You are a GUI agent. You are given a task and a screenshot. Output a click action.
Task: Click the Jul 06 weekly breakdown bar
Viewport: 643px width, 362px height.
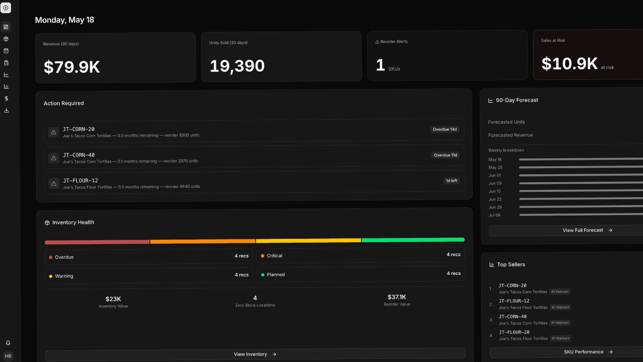click(581, 215)
